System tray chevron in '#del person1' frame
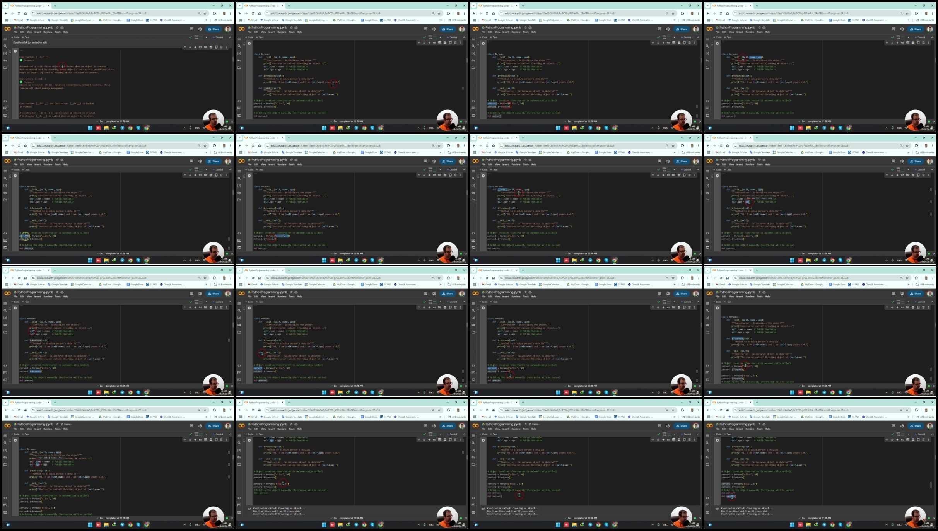Image resolution: width=938 pixels, height=531 pixels. point(419,525)
